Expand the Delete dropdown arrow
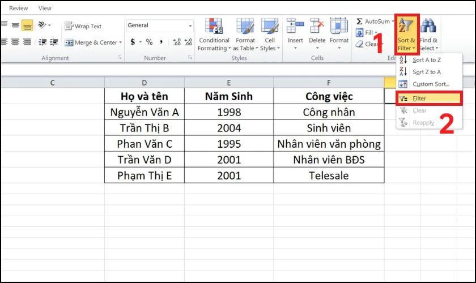 317,48
